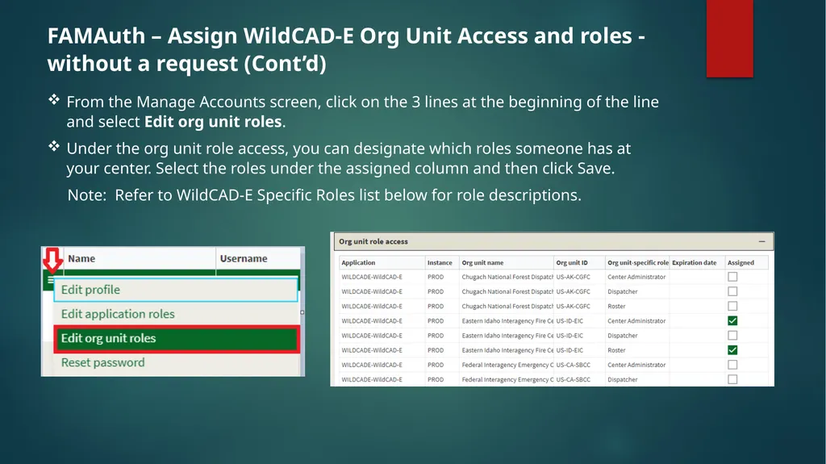Click Eastern Idaho Interagency Fire Dispatcher row name
Image resolution: width=826 pixels, height=464 pixels.
click(507, 336)
